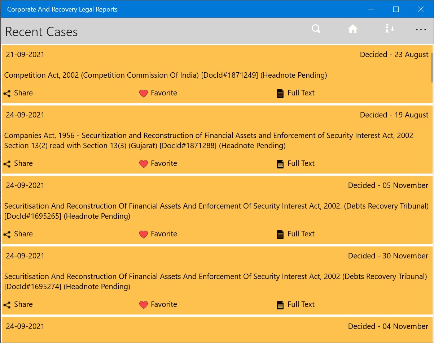Open Full Text for DocId#1695274 case
434x343 pixels.
pyautogui.click(x=280, y=305)
